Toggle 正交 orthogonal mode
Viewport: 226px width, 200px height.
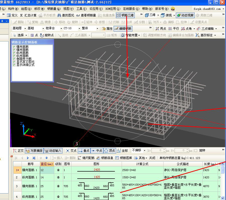[18, 151]
